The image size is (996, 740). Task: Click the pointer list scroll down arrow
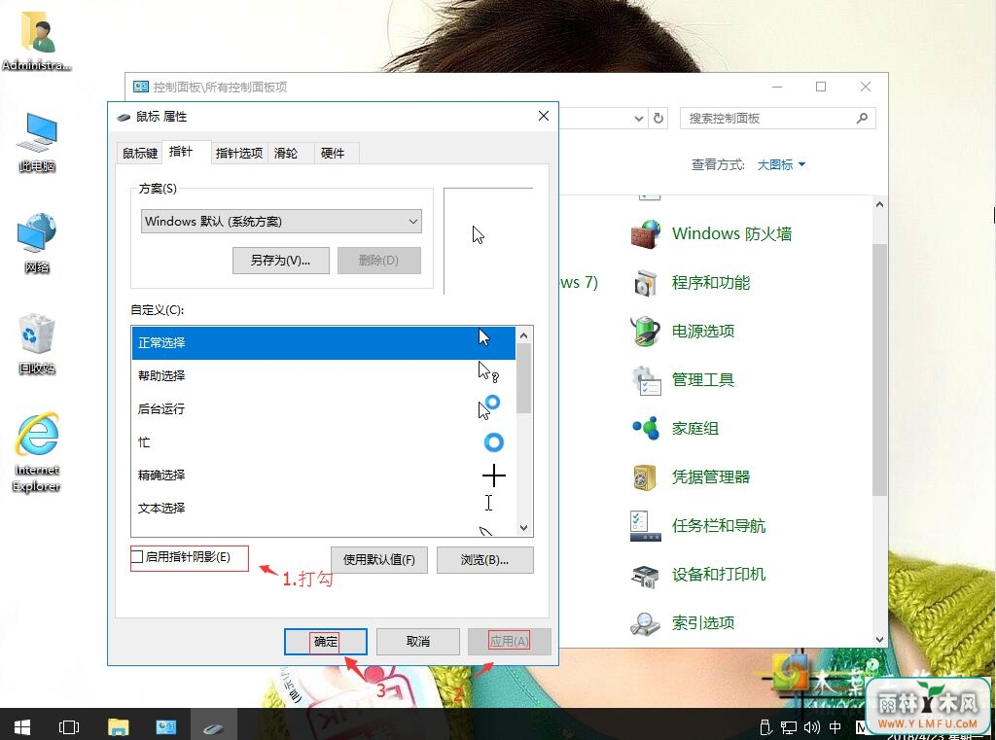[523, 527]
